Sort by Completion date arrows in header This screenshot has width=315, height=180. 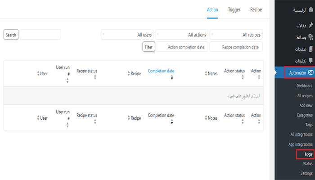pyautogui.click(x=172, y=77)
